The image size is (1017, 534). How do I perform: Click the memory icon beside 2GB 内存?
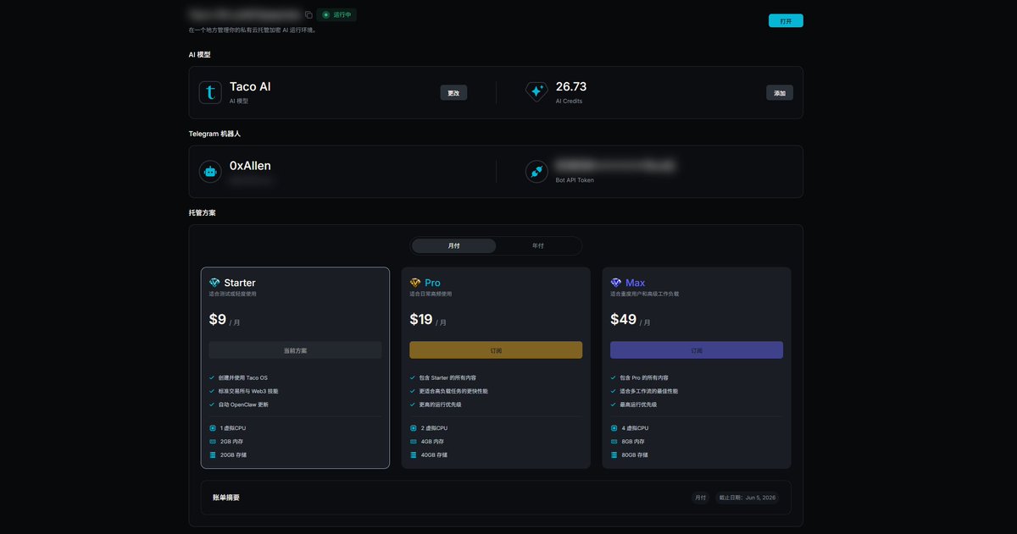(212, 442)
